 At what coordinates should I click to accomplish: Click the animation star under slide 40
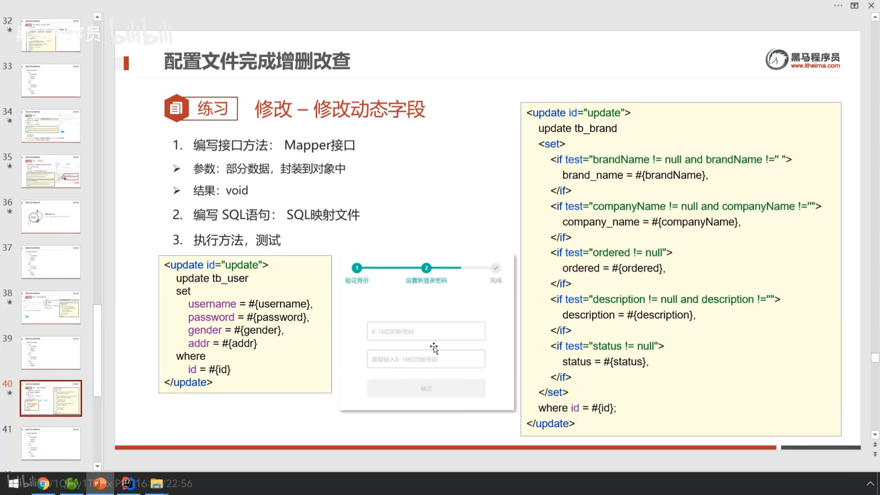pos(10,393)
